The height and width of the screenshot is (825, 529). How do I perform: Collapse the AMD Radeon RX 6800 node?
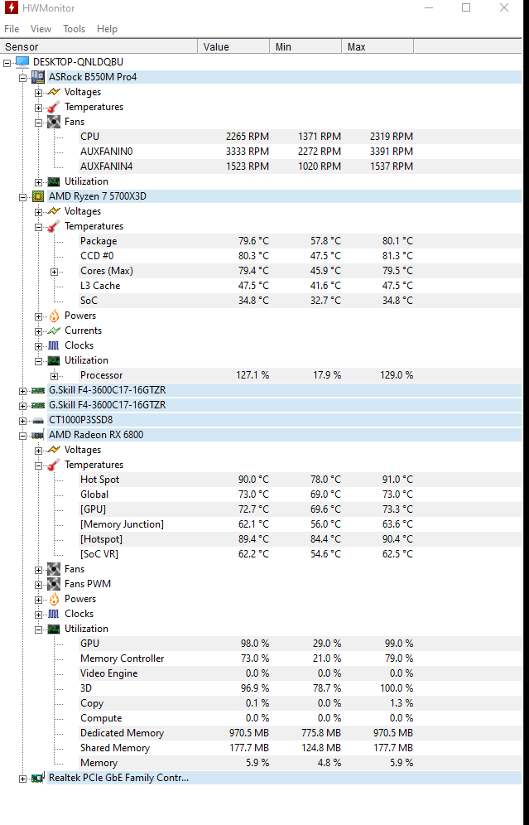click(x=22, y=436)
